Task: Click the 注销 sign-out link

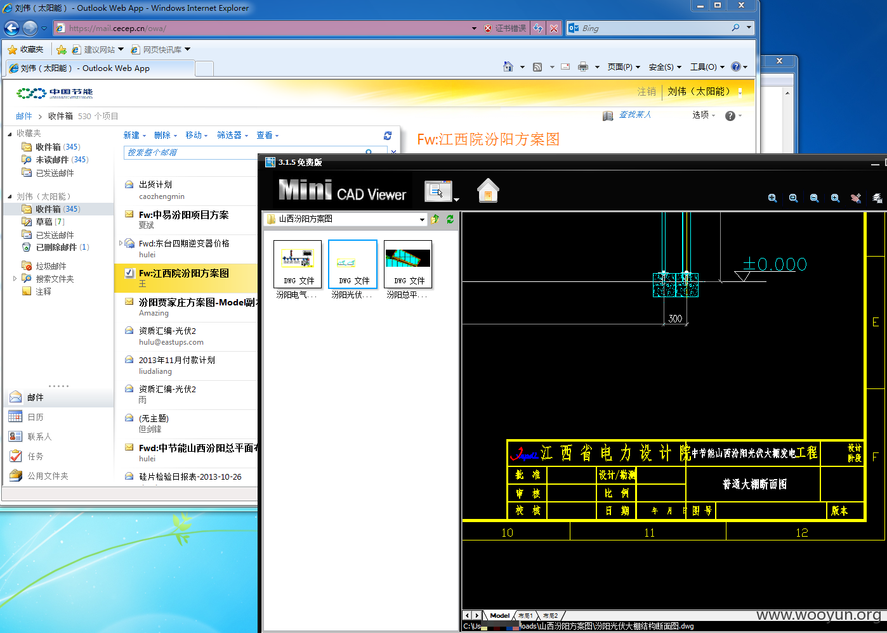Action: (x=647, y=92)
